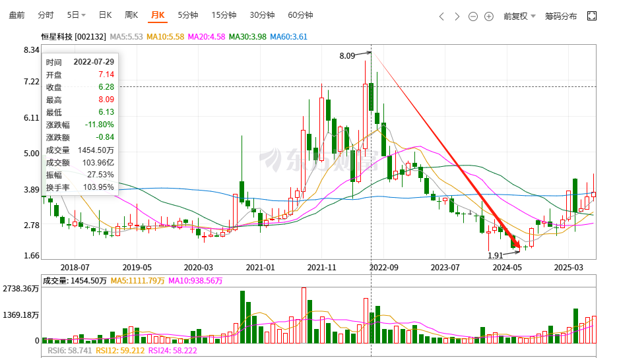Click the 8.34 price axis label
The image size is (617, 358).
pos(32,50)
